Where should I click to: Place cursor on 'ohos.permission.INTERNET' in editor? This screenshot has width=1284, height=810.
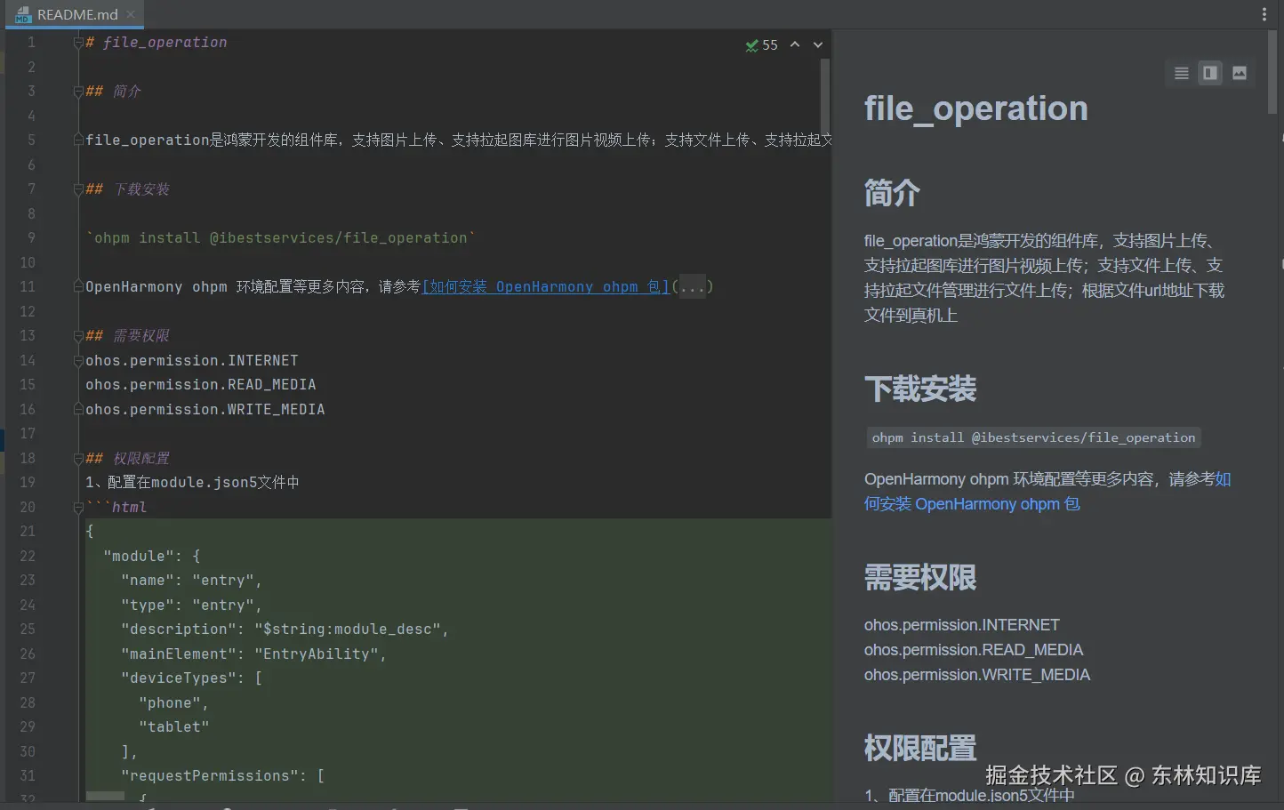192,361
